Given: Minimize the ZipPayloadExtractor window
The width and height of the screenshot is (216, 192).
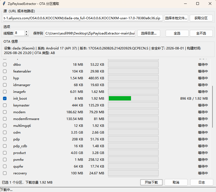Looking at the screenshot, I should click(185, 4).
